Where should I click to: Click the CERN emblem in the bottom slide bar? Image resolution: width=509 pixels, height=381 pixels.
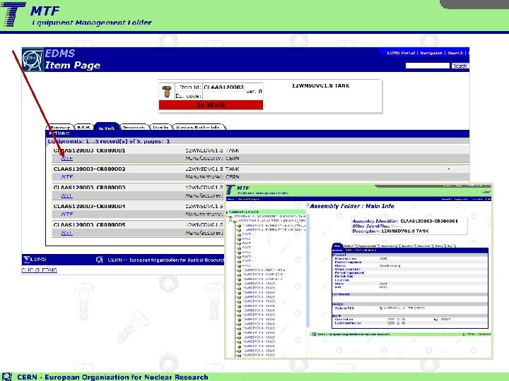click(7, 377)
